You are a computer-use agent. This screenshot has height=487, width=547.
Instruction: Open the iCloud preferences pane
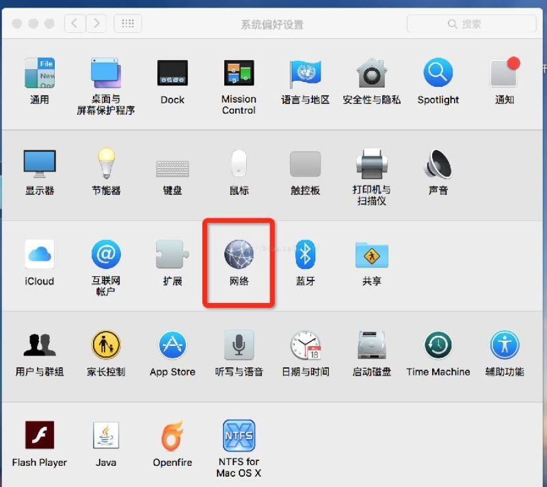point(39,258)
